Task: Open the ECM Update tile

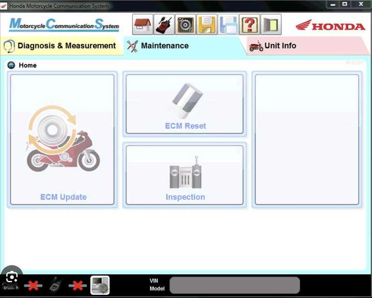Action: point(63,139)
